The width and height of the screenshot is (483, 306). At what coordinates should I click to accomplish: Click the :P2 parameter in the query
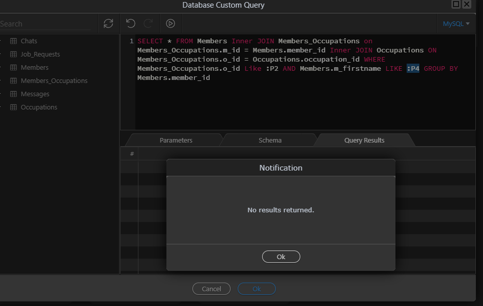pos(272,68)
